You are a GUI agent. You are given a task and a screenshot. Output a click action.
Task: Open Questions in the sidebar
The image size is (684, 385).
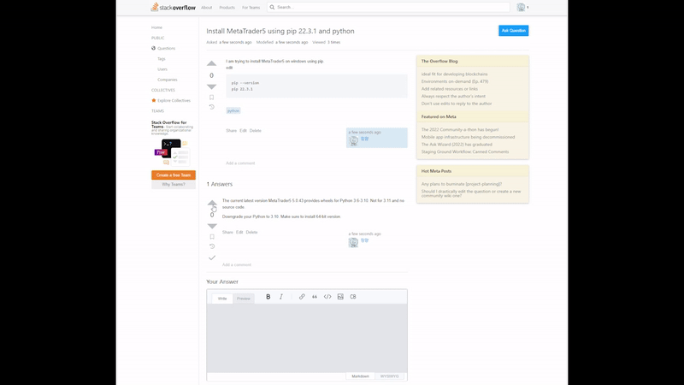[166, 49]
